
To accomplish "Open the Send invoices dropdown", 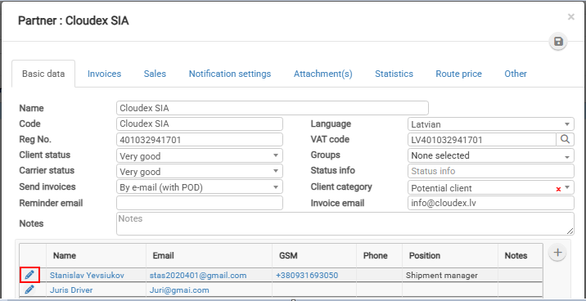I will [200, 186].
